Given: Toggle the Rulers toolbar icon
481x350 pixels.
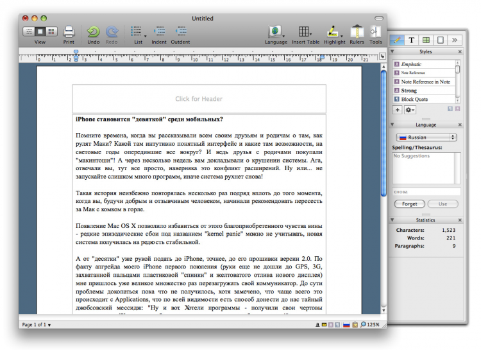Looking at the screenshot, I should pos(357,31).
